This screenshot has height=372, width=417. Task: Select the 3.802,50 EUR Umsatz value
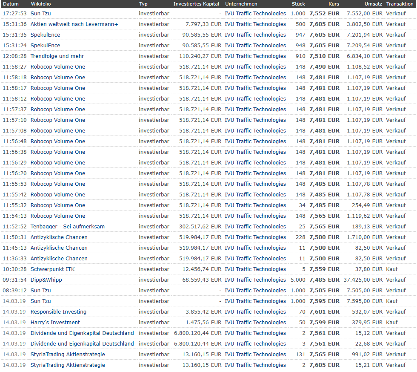(x=365, y=24)
